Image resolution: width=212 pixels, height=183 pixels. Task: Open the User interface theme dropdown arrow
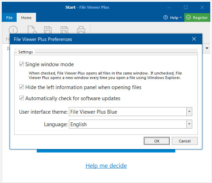[x=189, y=112]
